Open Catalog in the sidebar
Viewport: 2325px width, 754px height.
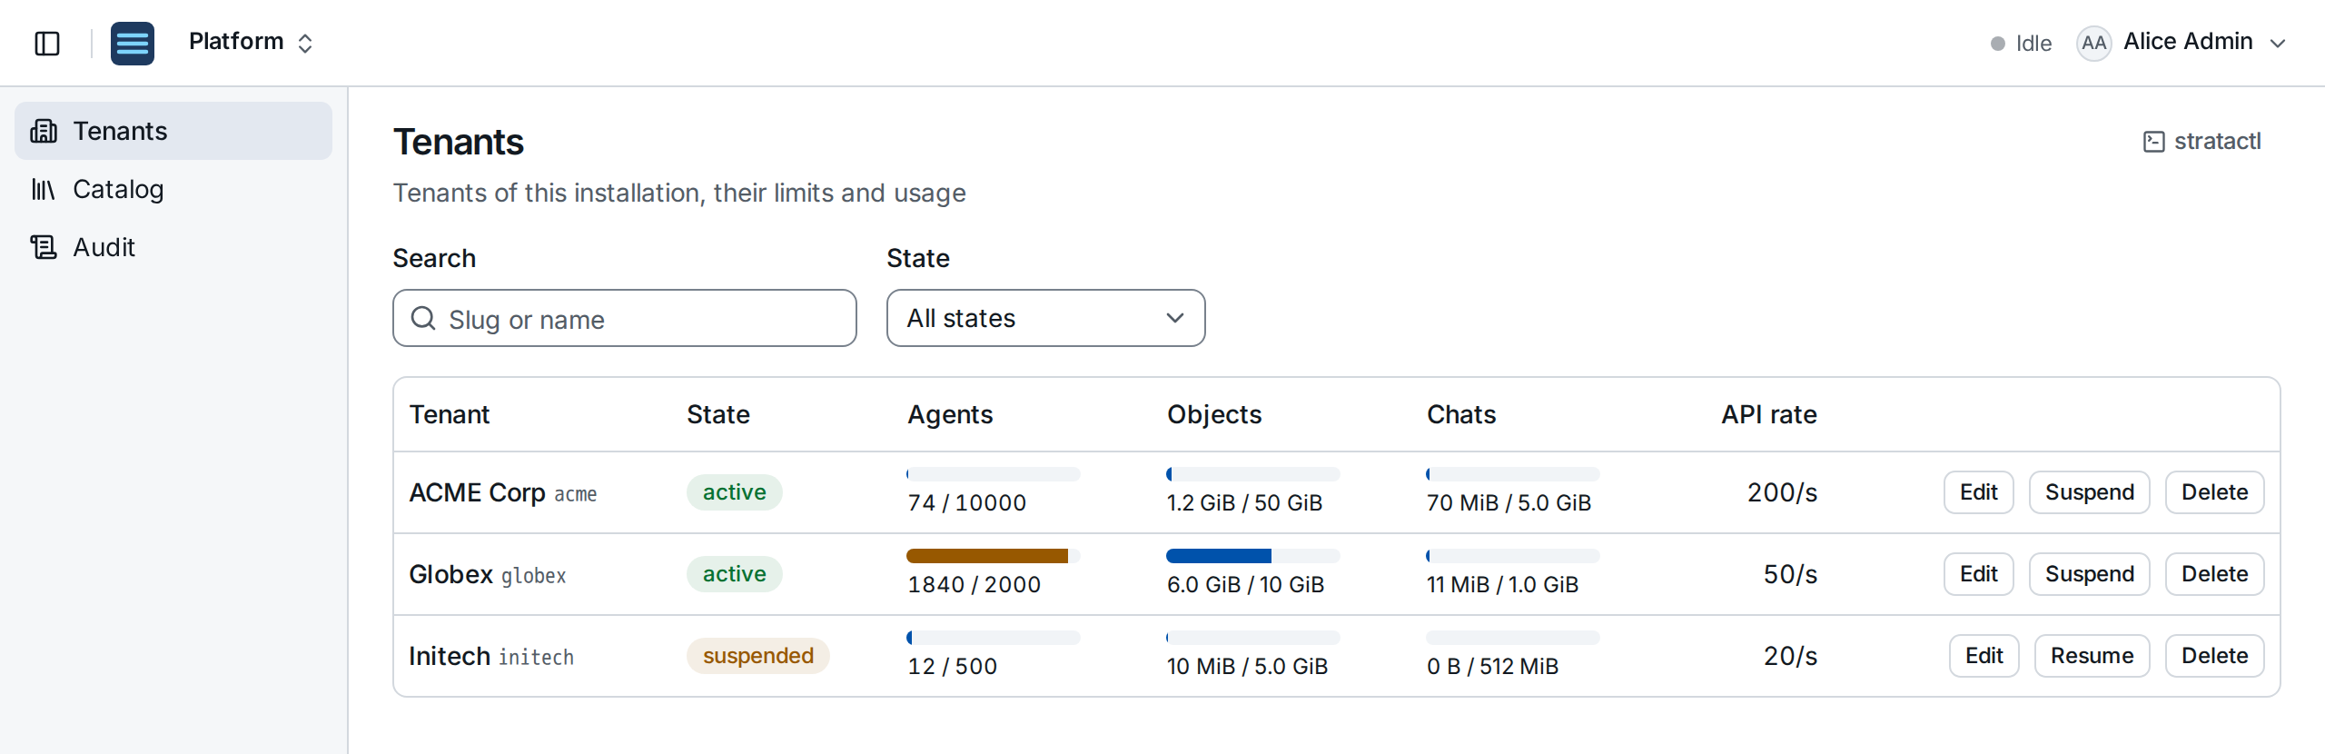coord(173,189)
